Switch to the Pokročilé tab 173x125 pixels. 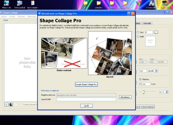tap(147, 23)
